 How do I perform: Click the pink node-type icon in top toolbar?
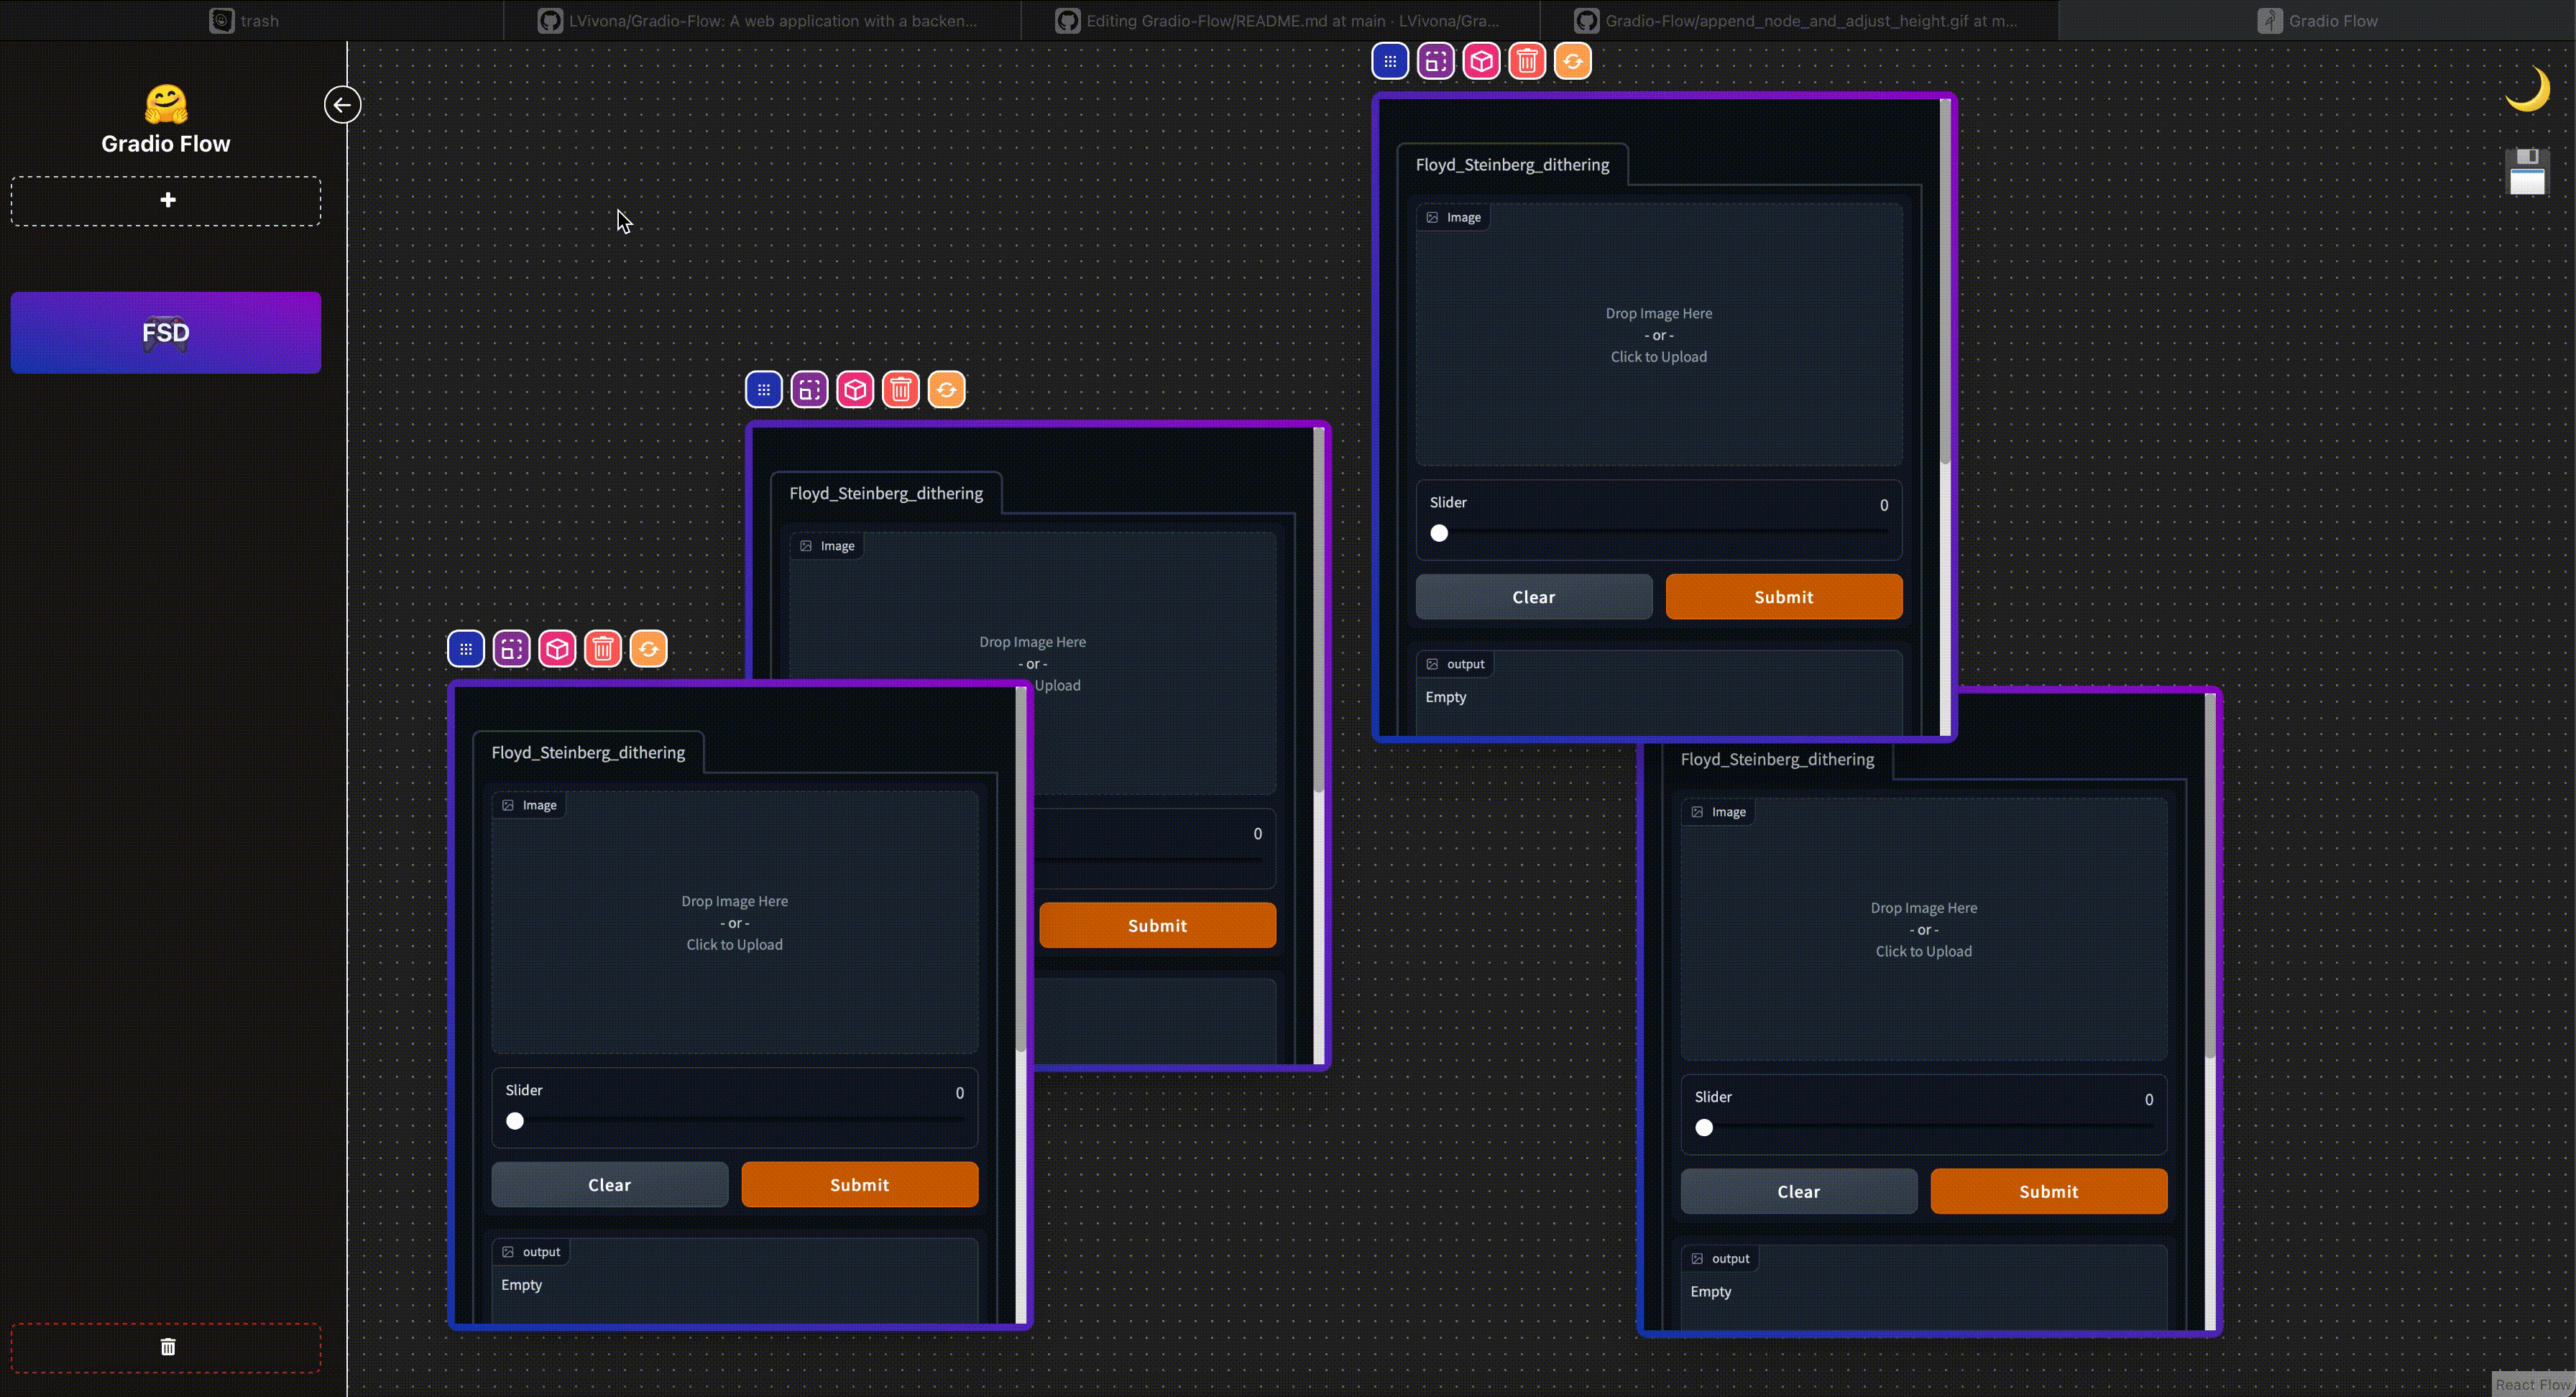click(1480, 60)
